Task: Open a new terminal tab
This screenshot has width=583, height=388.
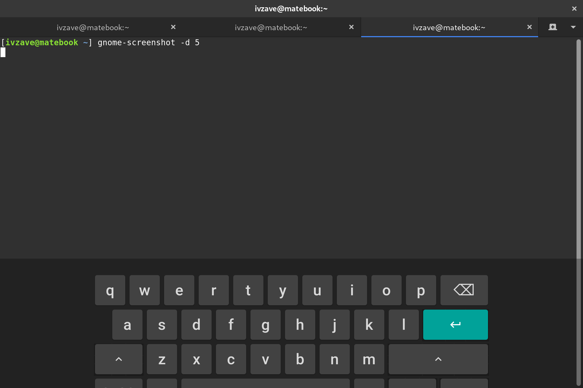Action: [x=553, y=27]
